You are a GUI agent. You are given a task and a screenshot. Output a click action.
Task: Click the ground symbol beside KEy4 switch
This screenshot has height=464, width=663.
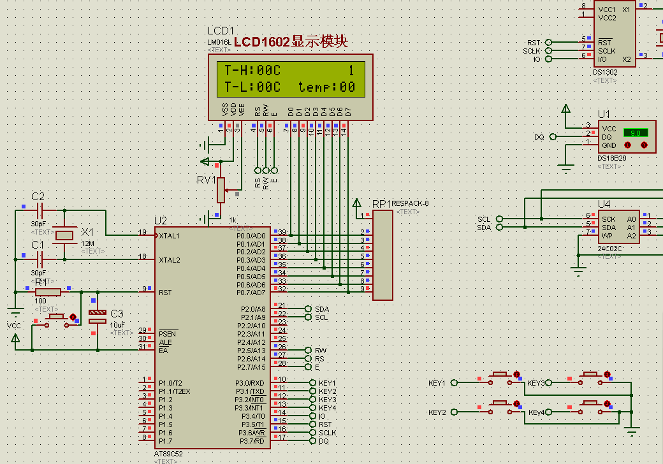click(631, 431)
